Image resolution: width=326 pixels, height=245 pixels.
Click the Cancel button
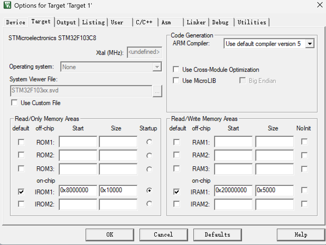pos(164,235)
